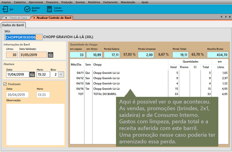The image size is (232, 152).
Task: Open the Data Validade calendar picker
Action: (x=50, y=55)
